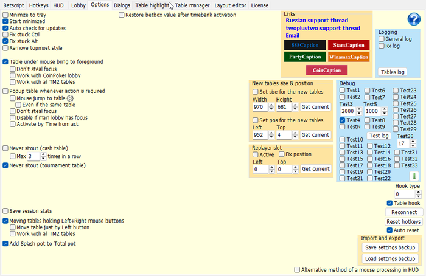Click the orange WinamaxCaption button
This screenshot has width=426, height=276.
349,57
